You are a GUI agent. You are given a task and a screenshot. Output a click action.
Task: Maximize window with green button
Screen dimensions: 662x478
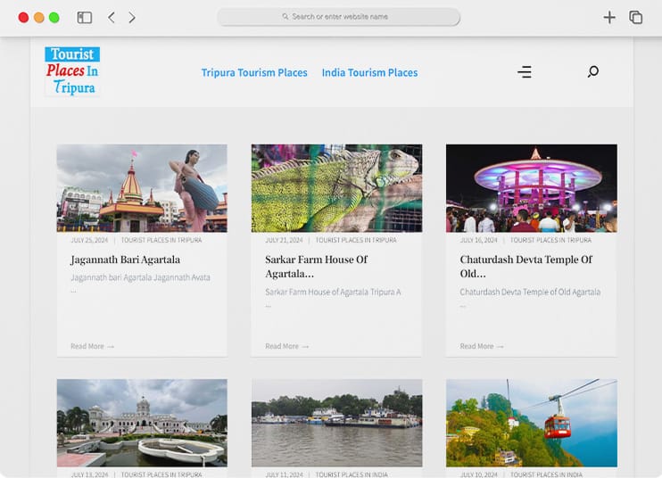click(54, 17)
